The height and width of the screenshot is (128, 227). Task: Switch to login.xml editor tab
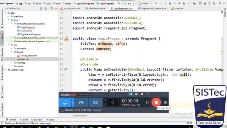pyautogui.click(x=179, y=9)
